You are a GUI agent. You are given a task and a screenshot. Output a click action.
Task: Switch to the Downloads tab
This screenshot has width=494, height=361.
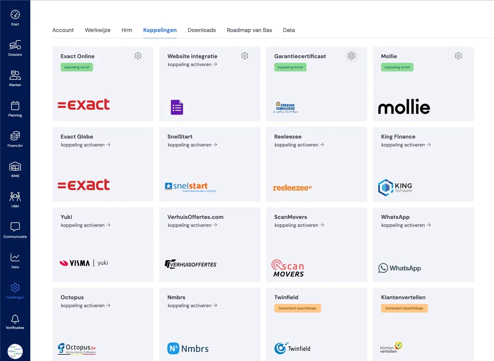(202, 30)
